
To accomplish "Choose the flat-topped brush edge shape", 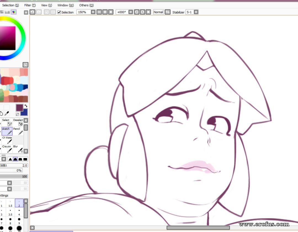I will [20, 159].
